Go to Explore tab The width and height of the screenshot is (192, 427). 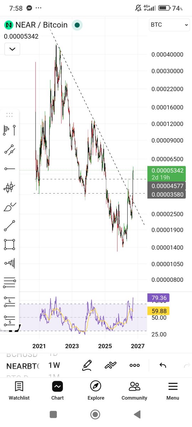coord(96,391)
